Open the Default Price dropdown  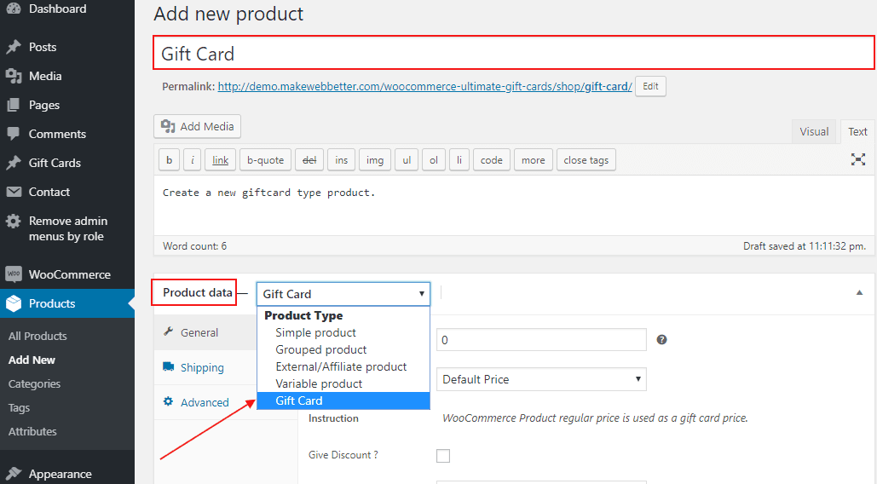541,379
